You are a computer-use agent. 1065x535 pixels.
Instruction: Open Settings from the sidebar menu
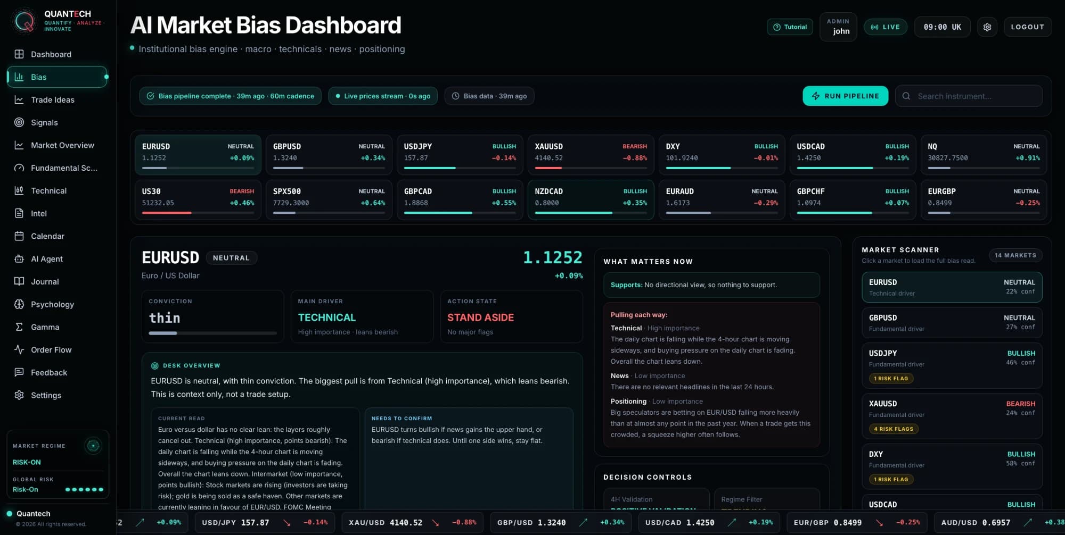pyautogui.click(x=57, y=395)
